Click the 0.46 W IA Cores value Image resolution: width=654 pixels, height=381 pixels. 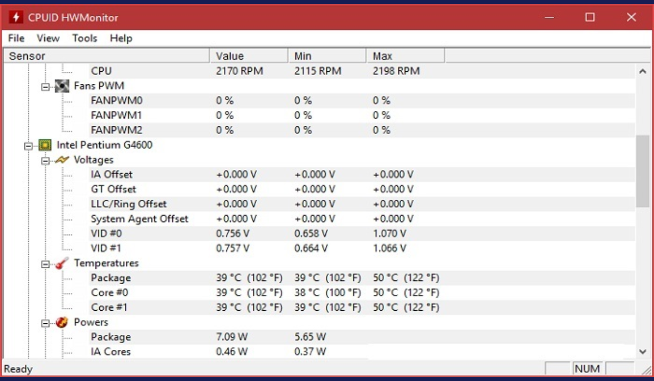[232, 352]
